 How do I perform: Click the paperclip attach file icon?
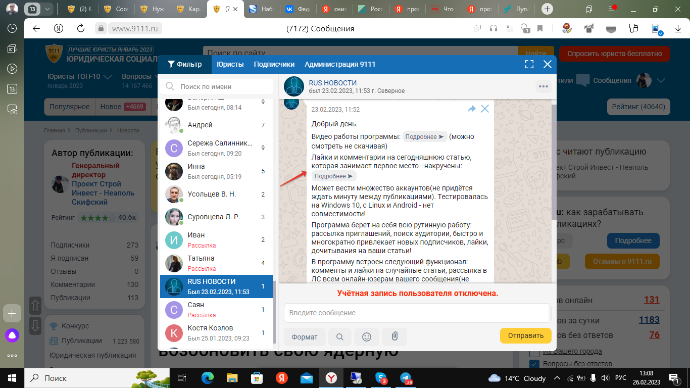click(394, 336)
